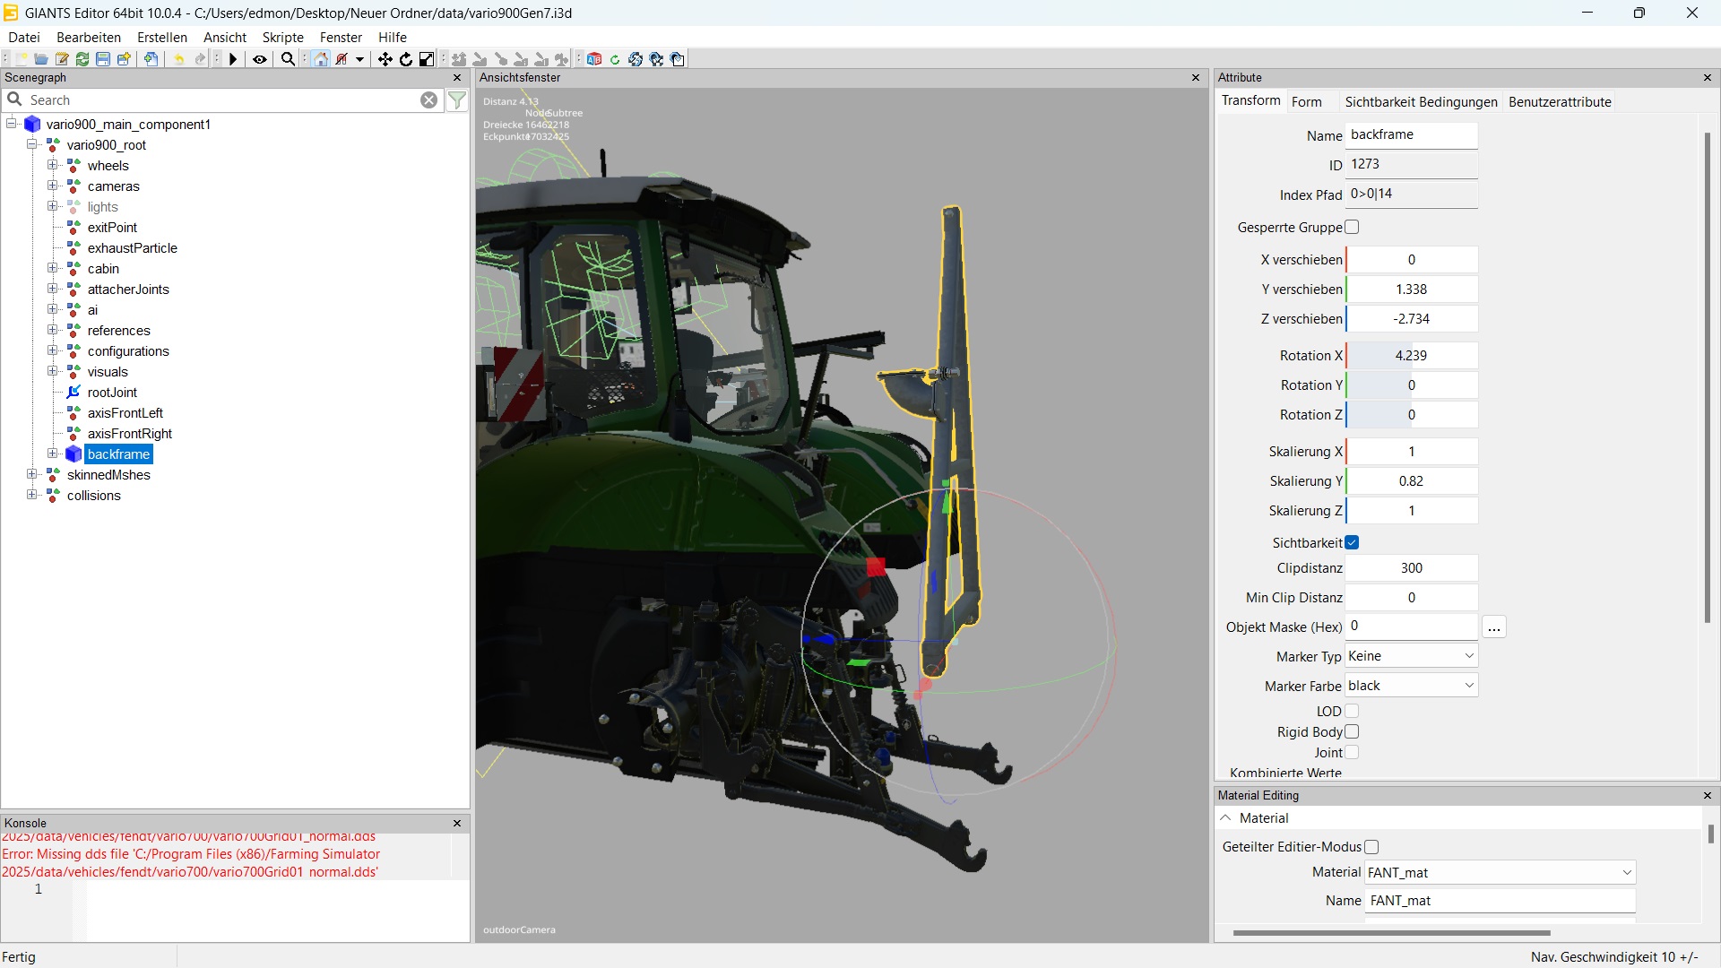Select the rotate tool
The image size is (1721, 968).
pos(406,59)
